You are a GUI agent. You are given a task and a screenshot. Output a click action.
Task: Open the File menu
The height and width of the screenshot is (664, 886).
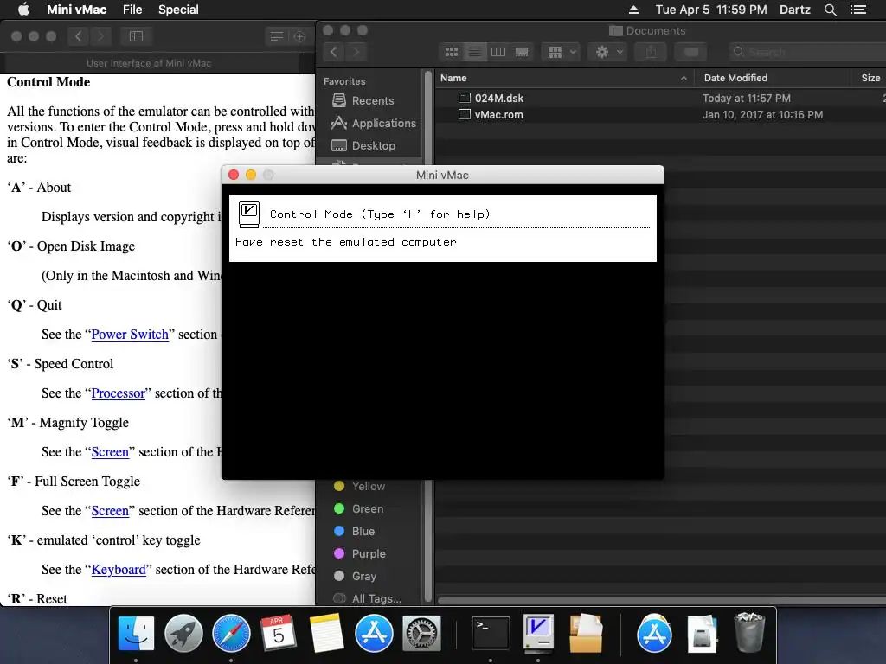132,10
